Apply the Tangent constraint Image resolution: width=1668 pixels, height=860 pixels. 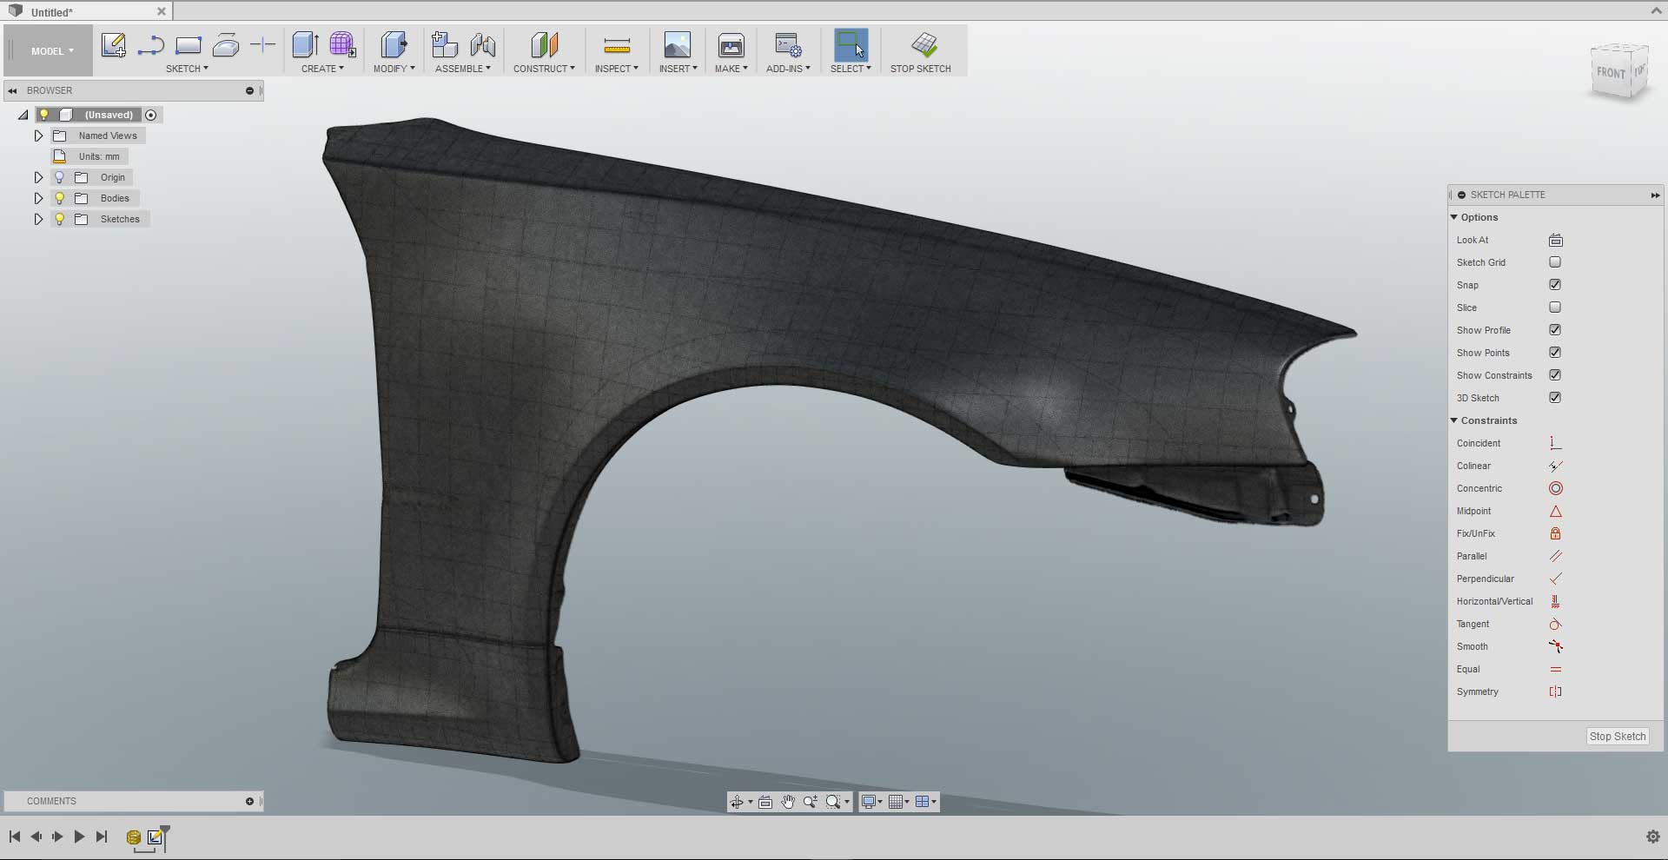click(1555, 624)
